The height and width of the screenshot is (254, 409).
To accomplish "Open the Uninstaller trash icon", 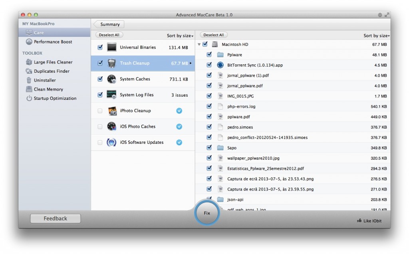I will point(29,80).
